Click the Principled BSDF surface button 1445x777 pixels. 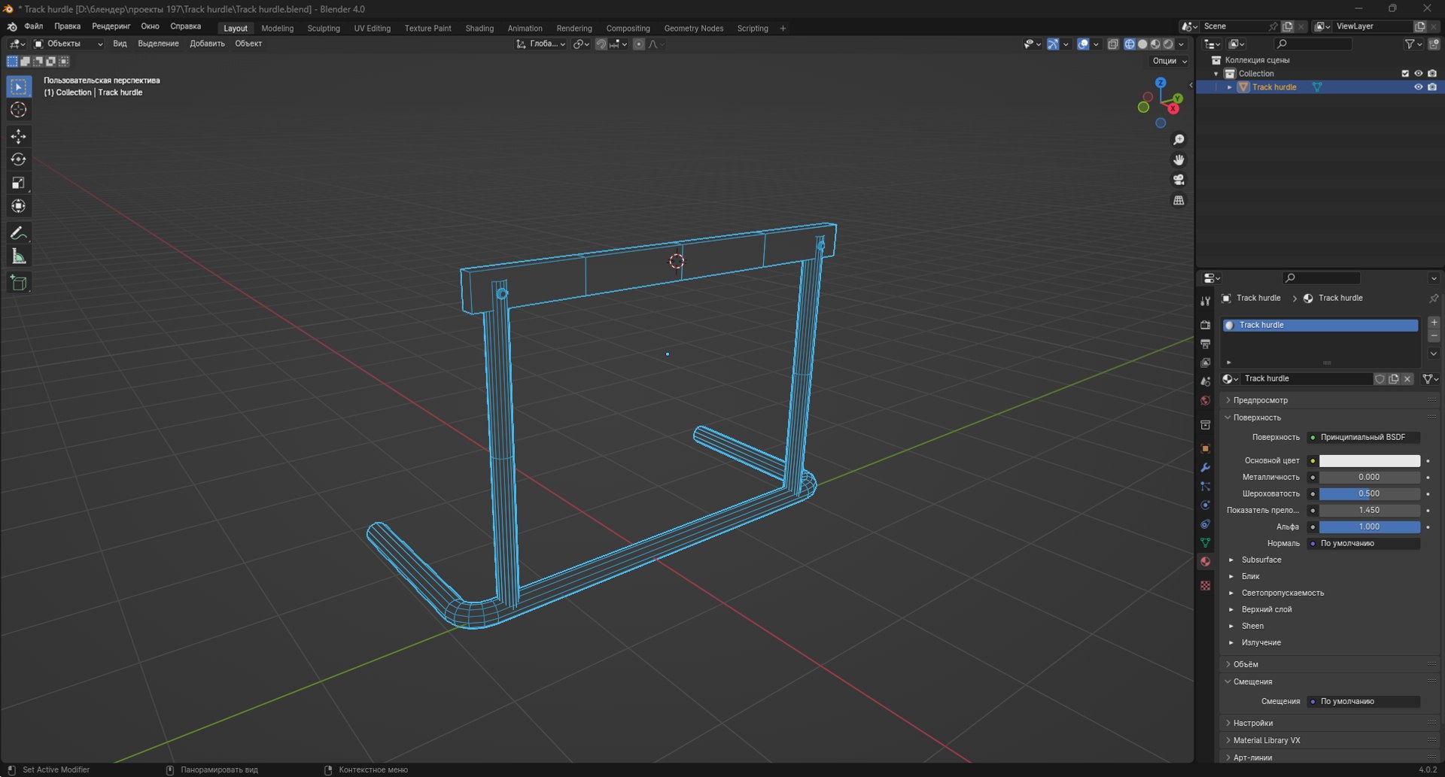point(1363,437)
